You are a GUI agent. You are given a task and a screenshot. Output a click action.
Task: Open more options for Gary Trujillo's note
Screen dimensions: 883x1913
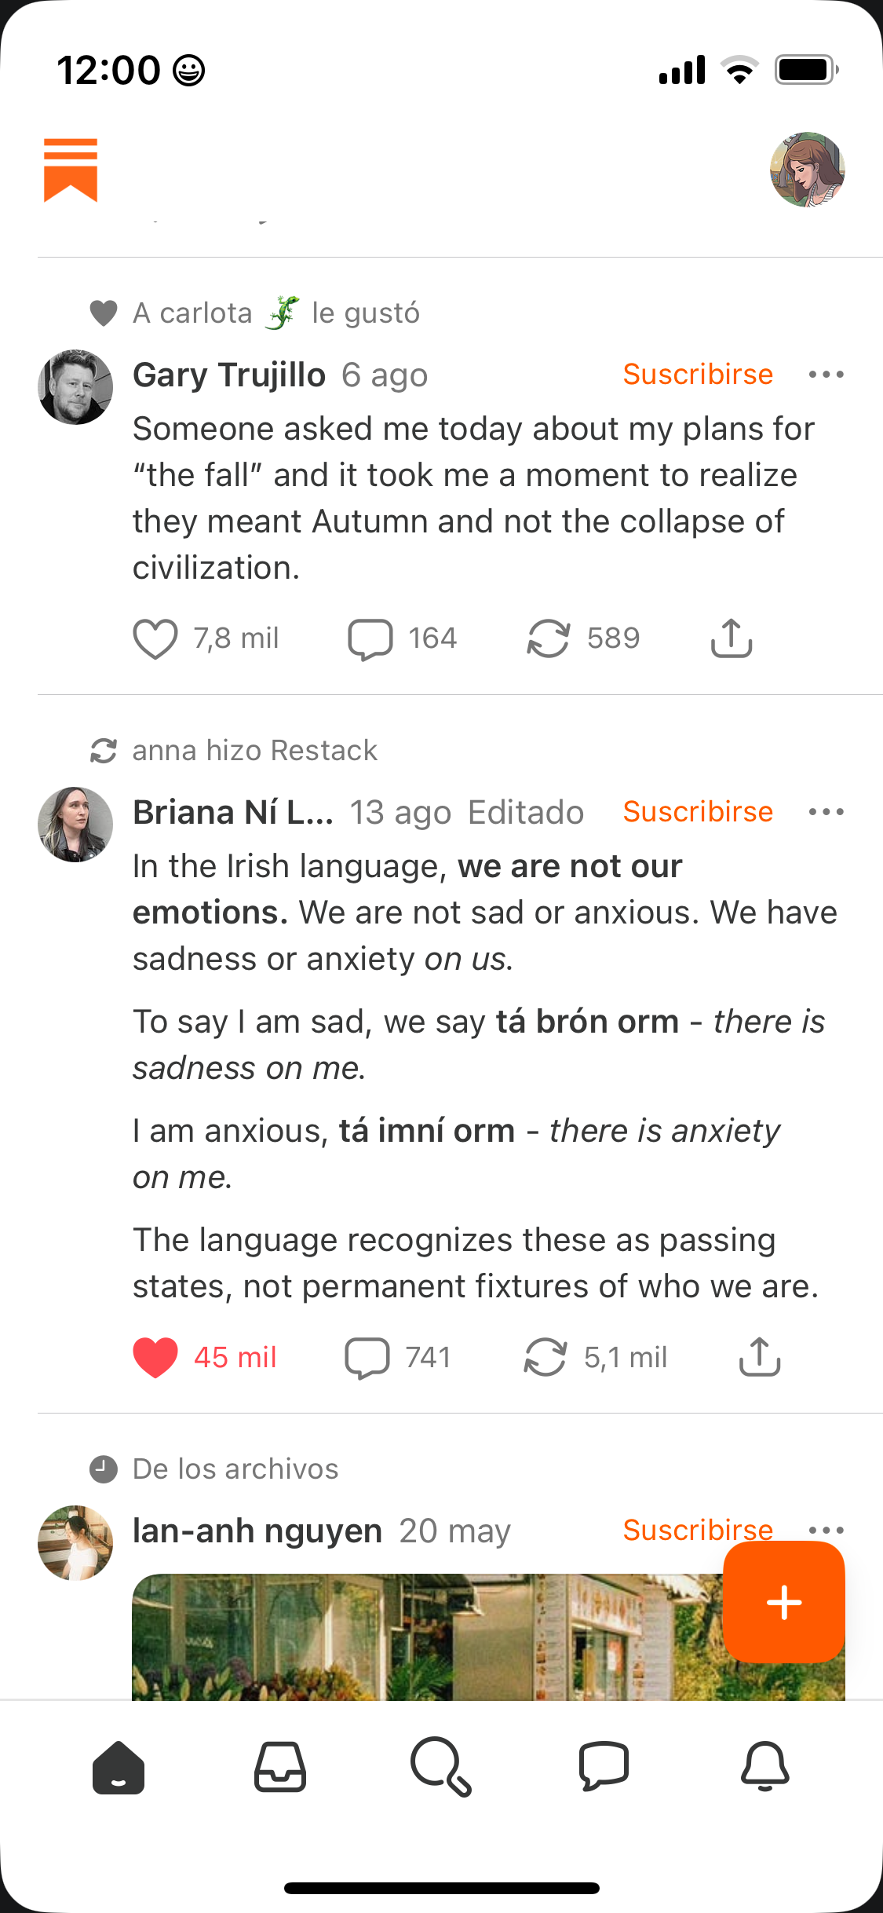pos(826,375)
